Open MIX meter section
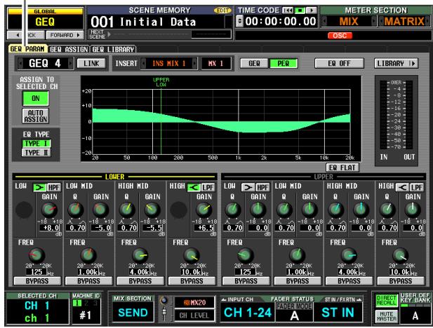Screen dimensions: 433x328 (349, 22)
